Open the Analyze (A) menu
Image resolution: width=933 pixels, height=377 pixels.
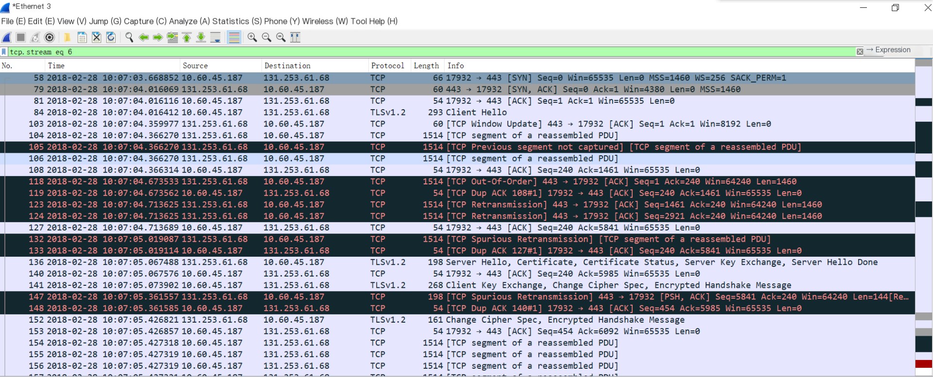point(189,21)
